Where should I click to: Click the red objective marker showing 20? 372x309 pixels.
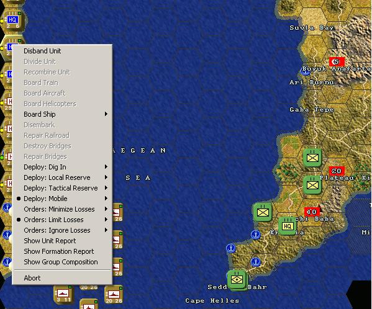(337, 171)
